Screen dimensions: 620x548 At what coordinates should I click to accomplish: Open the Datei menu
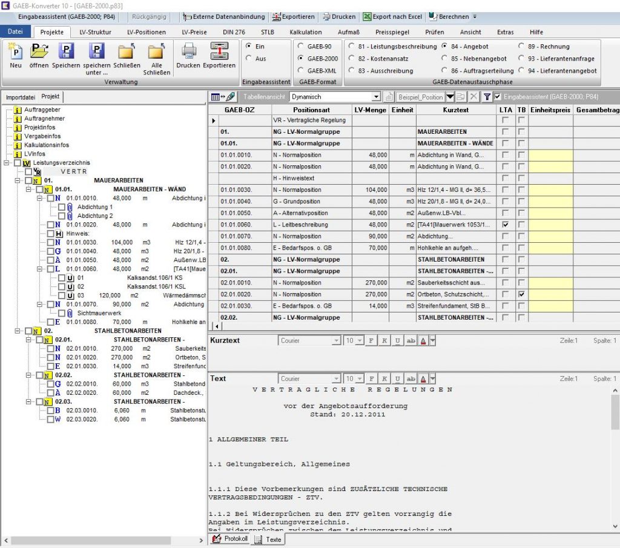[x=15, y=31]
